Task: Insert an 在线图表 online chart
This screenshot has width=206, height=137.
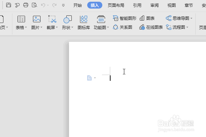Action: coord(151,27)
